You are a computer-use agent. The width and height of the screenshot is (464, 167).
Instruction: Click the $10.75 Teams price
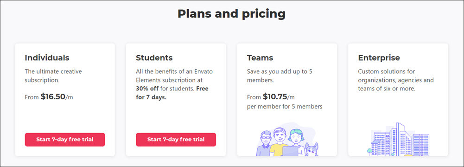(275, 96)
